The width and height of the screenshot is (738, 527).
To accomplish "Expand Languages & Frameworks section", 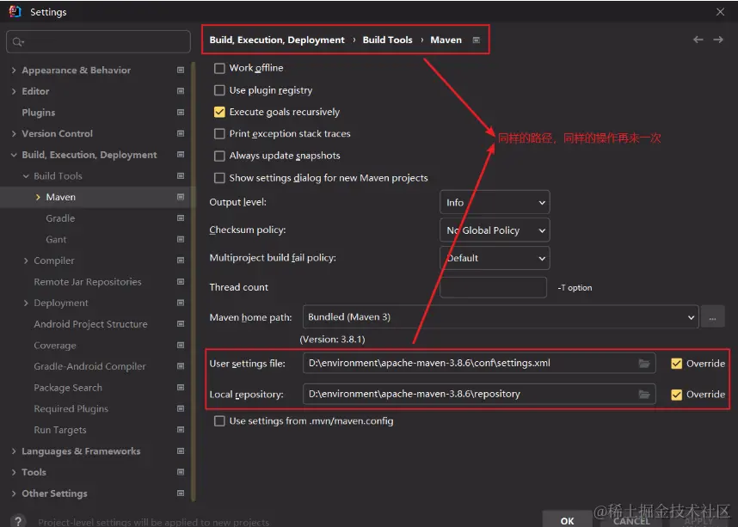I will pos(14,451).
